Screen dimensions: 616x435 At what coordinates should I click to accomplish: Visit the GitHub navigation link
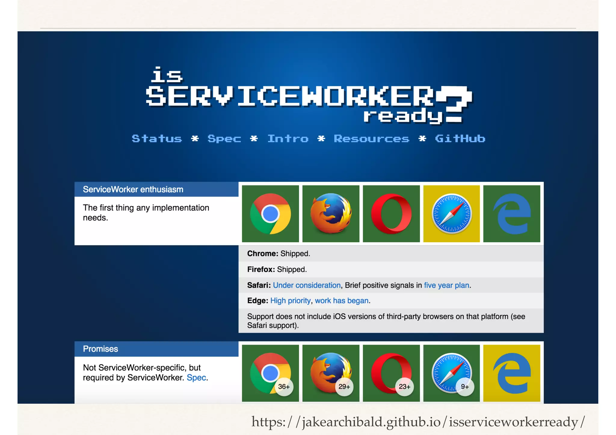coord(460,139)
